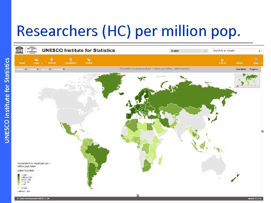Screen dimensions: 271x203
Task: Click the UNESCO UIS source text in legend
Action: click(x=23, y=191)
